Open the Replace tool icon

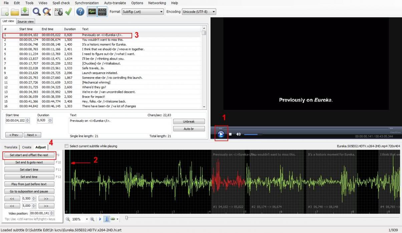[x=47, y=12]
